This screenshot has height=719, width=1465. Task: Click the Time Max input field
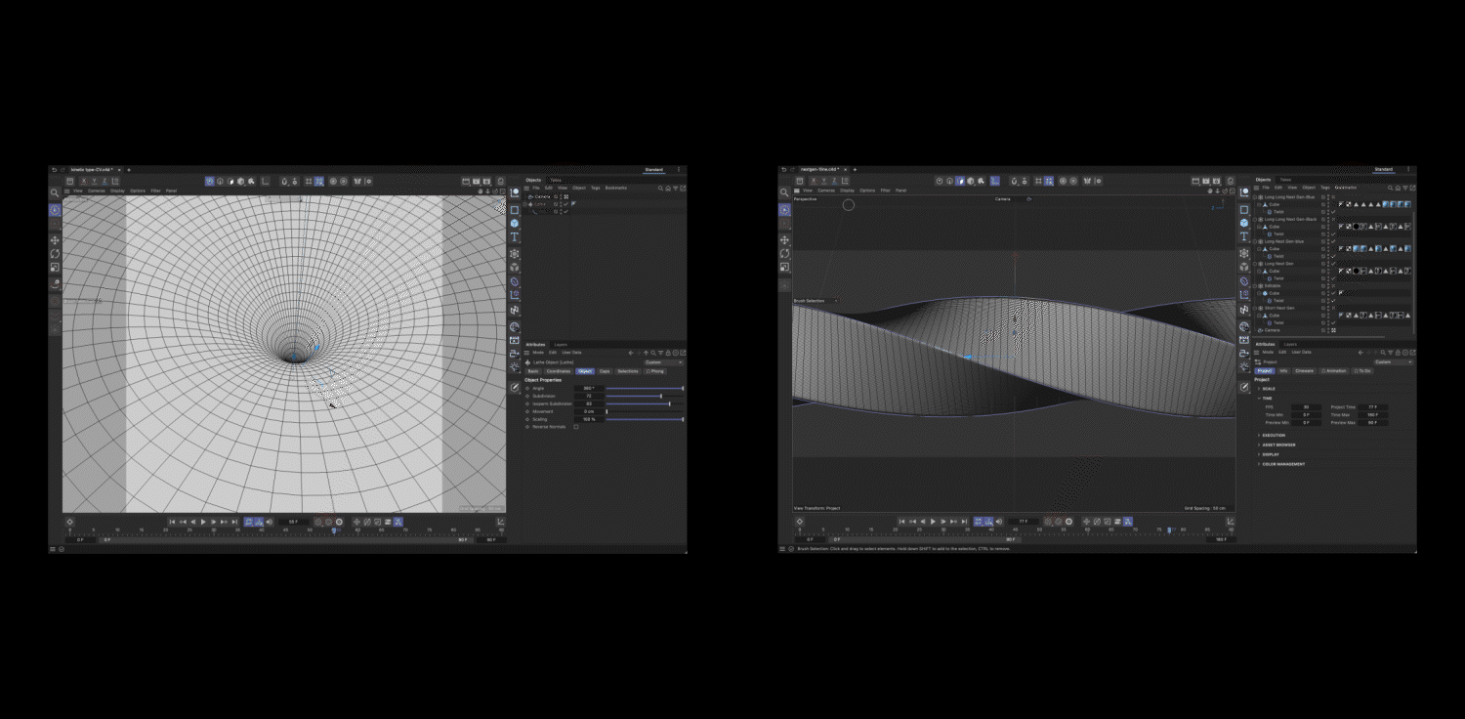(x=1372, y=415)
